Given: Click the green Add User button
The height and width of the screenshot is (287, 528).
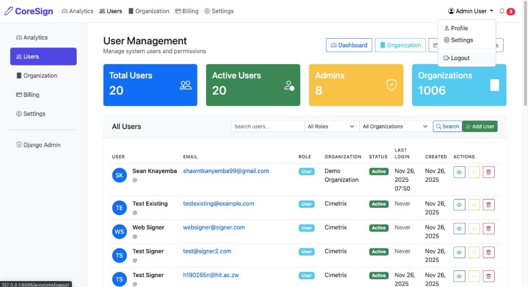Looking at the screenshot, I should pyautogui.click(x=480, y=127).
